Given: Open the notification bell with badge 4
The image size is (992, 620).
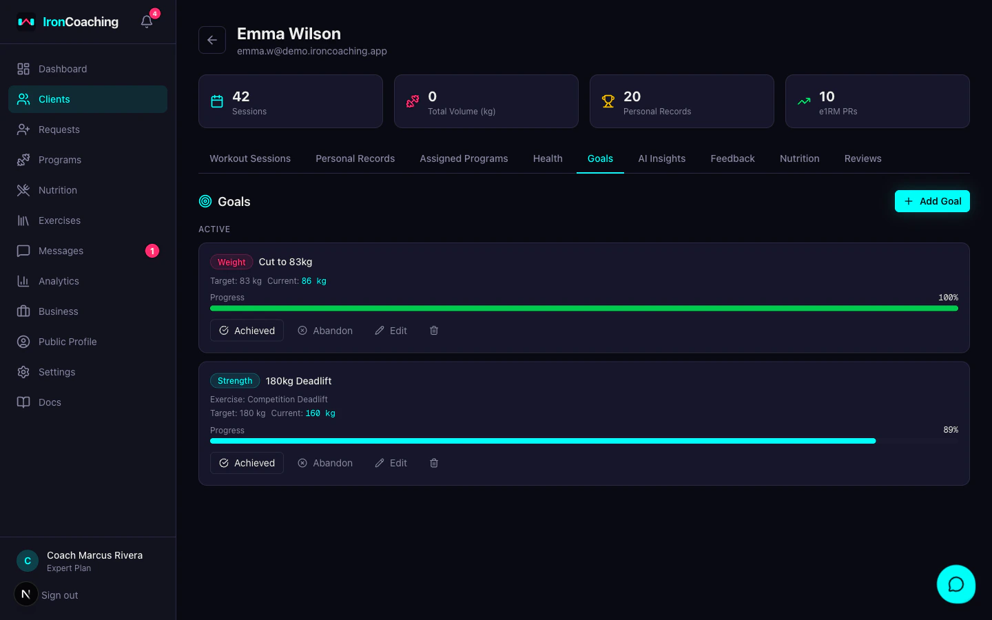Looking at the screenshot, I should point(145,21).
